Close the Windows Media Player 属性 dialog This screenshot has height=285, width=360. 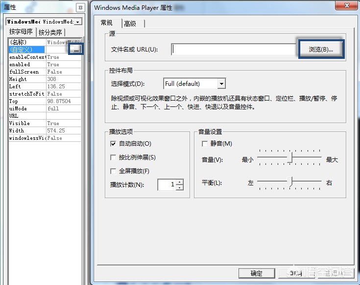(x=347, y=5)
